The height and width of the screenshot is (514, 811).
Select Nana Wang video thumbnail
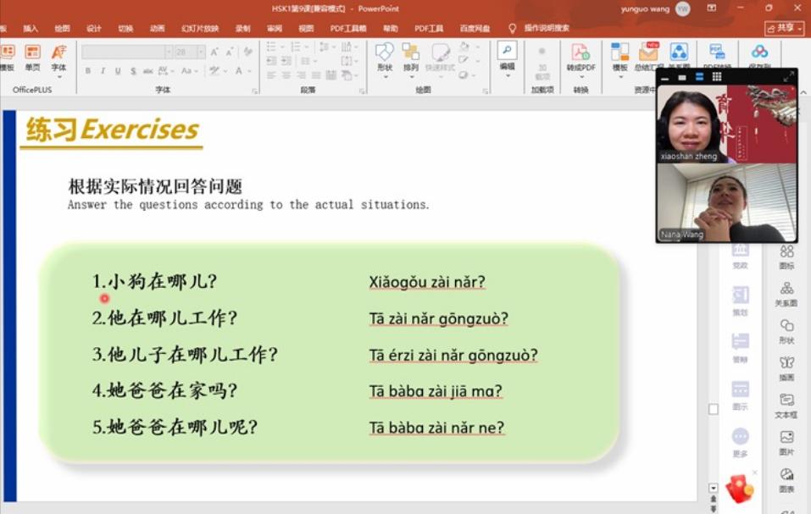tap(727, 202)
